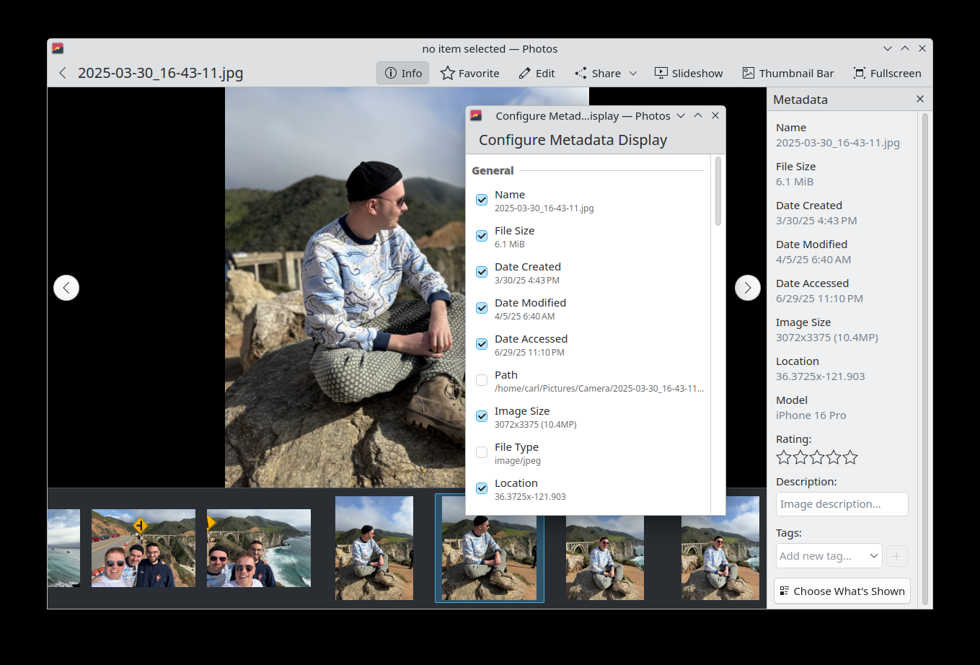Image resolution: width=980 pixels, height=665 pixels.
Task: Uncheck the Date Created checkbox
Action: (x=482, y=272)
